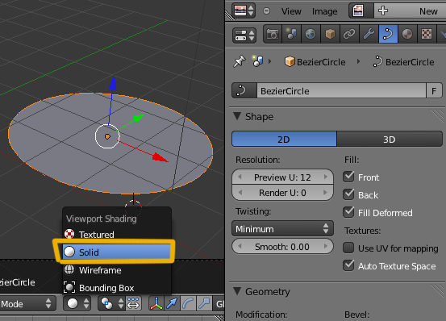
Task: Click BezierCircle object cube in breadcrumb
Action: (x=315, y=61)
